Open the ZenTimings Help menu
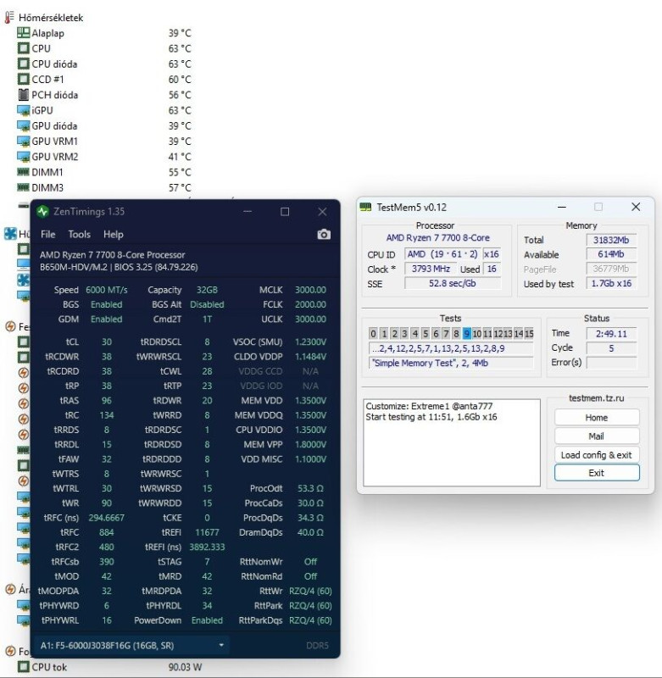The image size is (662, 678). tap(114, 235)
